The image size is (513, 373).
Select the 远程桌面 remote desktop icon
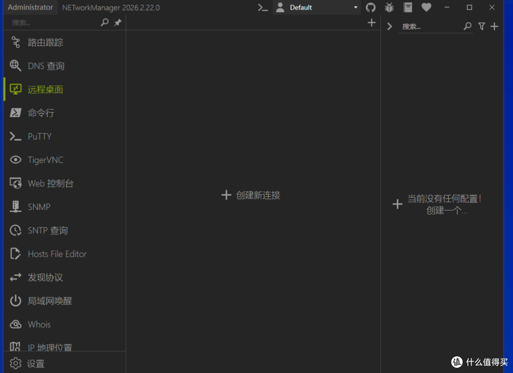pyautogui.click(x=15, y=89)
